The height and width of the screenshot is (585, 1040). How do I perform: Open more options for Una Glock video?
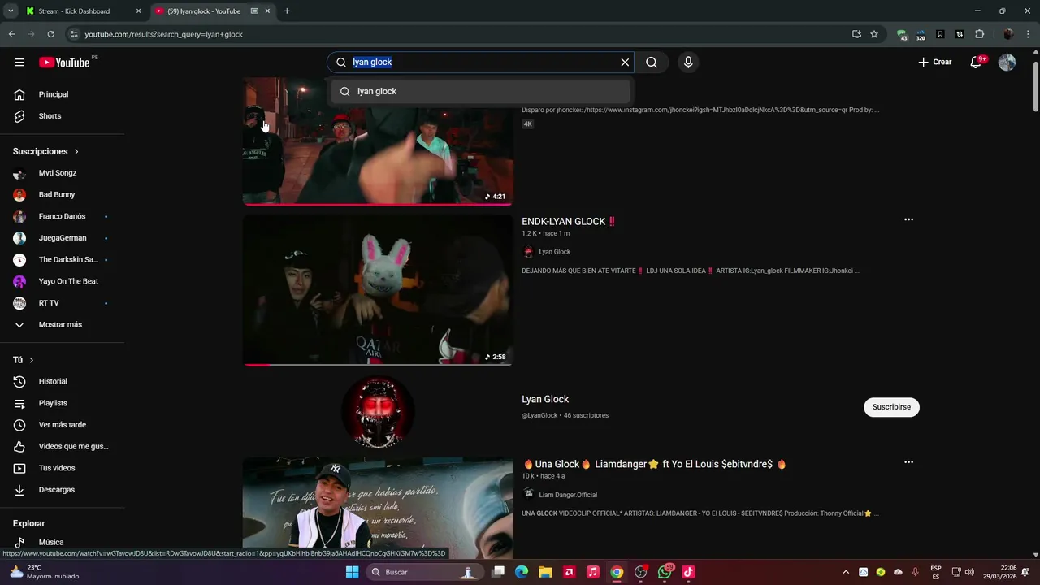coord(908,462)
